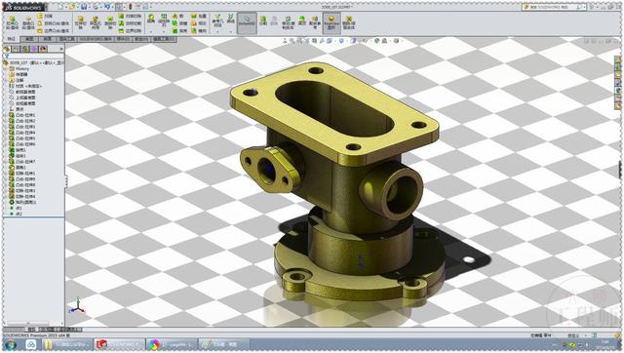Click the Windows Start button

pos(11,344)
